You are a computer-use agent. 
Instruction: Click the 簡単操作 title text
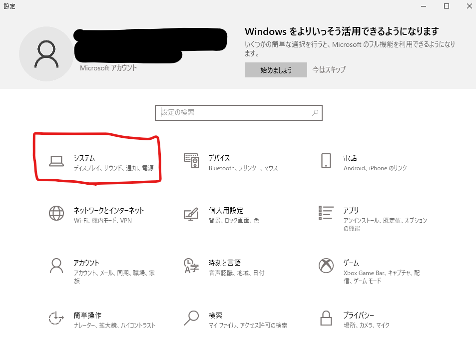(x=87, y=316)
